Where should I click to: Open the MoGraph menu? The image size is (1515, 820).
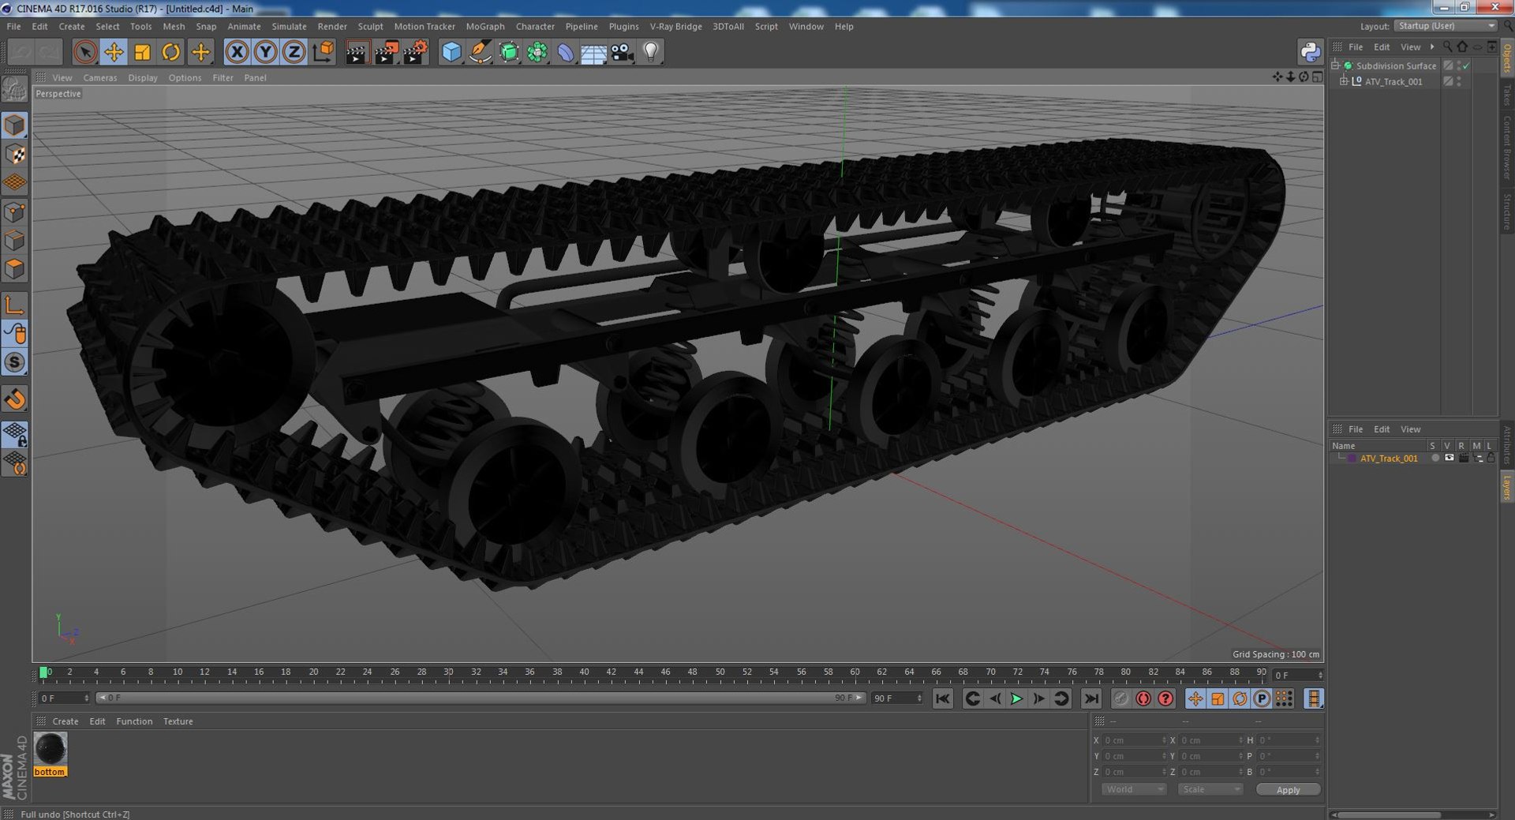coord(485,27)
